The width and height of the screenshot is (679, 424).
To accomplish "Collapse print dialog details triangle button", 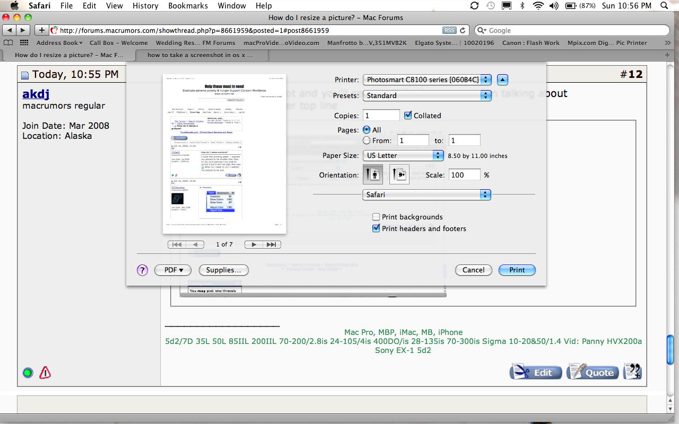I will pyautogui.click(x=502, y=79).
